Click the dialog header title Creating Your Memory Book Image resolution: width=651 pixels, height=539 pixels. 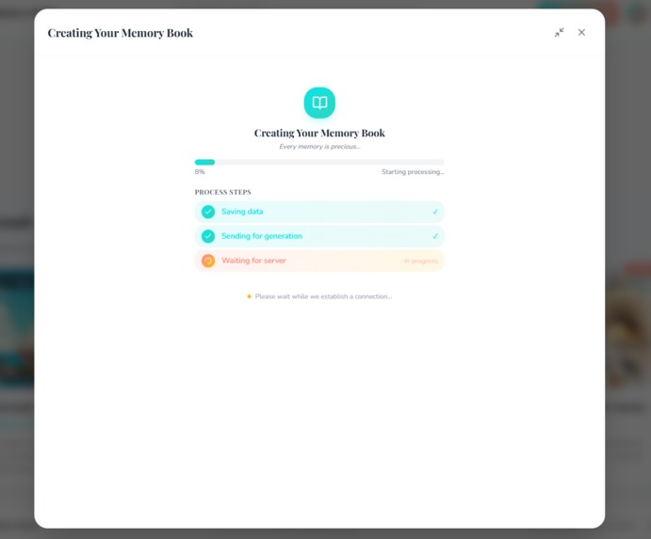click(x=120, y=33)
